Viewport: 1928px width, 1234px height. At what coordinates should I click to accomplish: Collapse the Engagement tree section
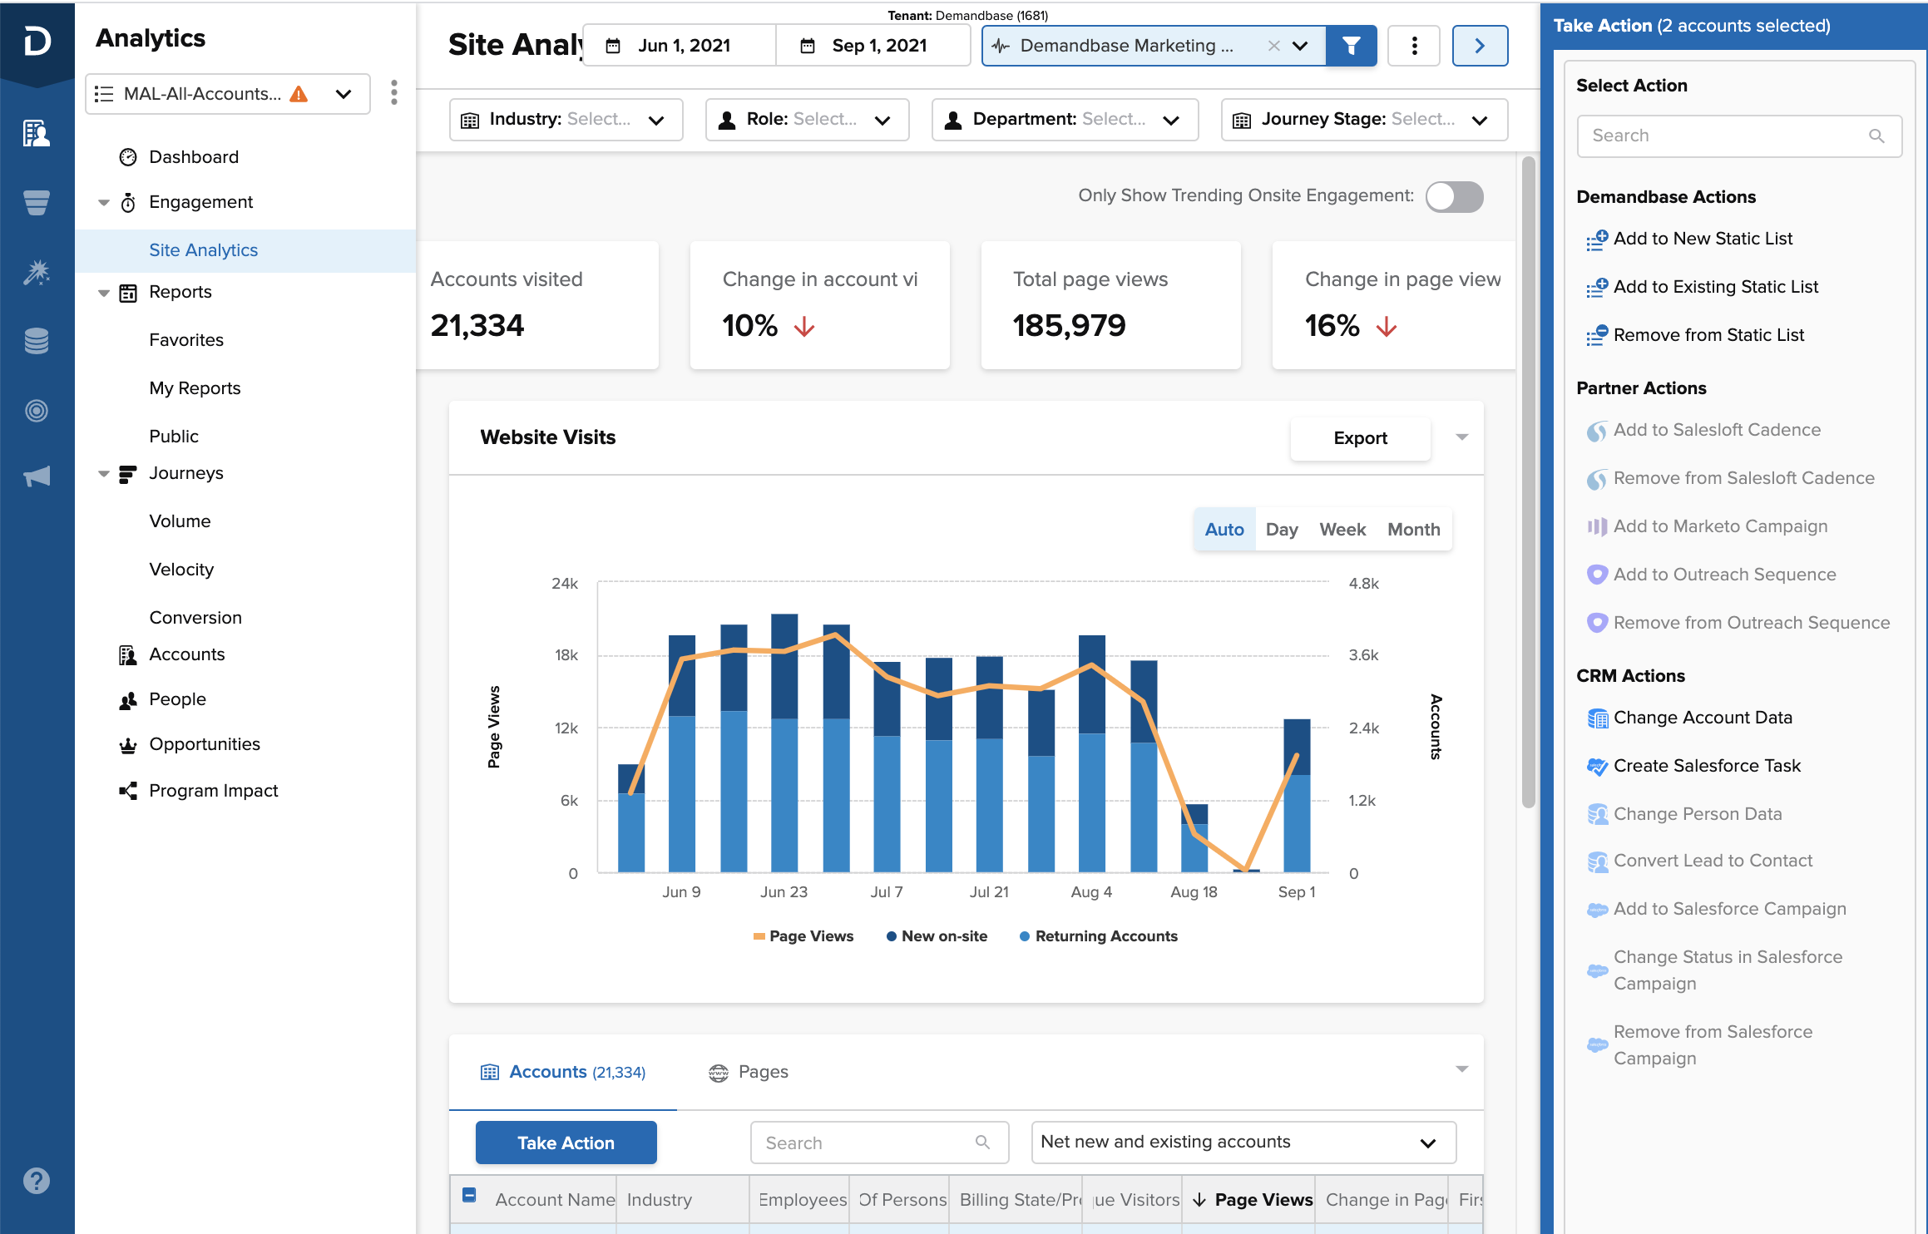pyautogui.click(x=104, y=203)
